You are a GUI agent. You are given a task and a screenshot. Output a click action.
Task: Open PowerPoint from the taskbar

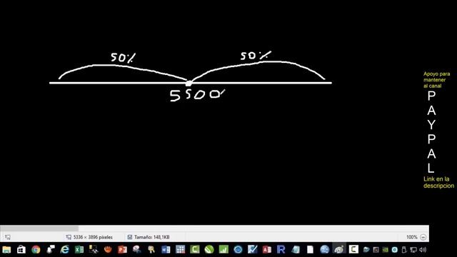tap(122, 250)
